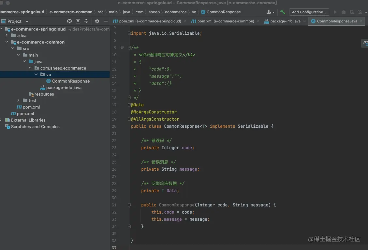
Task: Switch to pom.xml (e-commerce-common) tab
Action: pyautogui.click(x=226, y=21)
